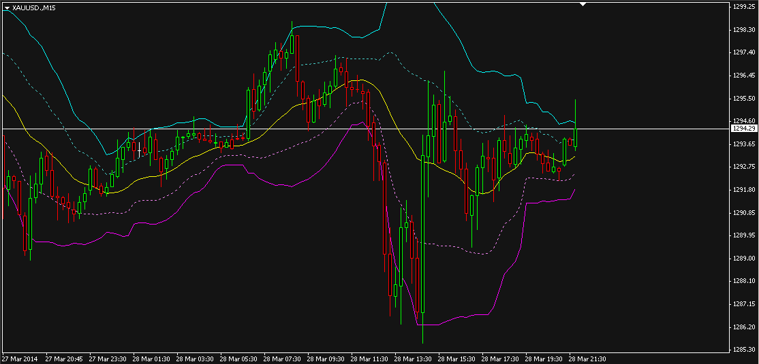Click the 1292.75 price scale label
This screenshot has height=364, width=759.
744,167
